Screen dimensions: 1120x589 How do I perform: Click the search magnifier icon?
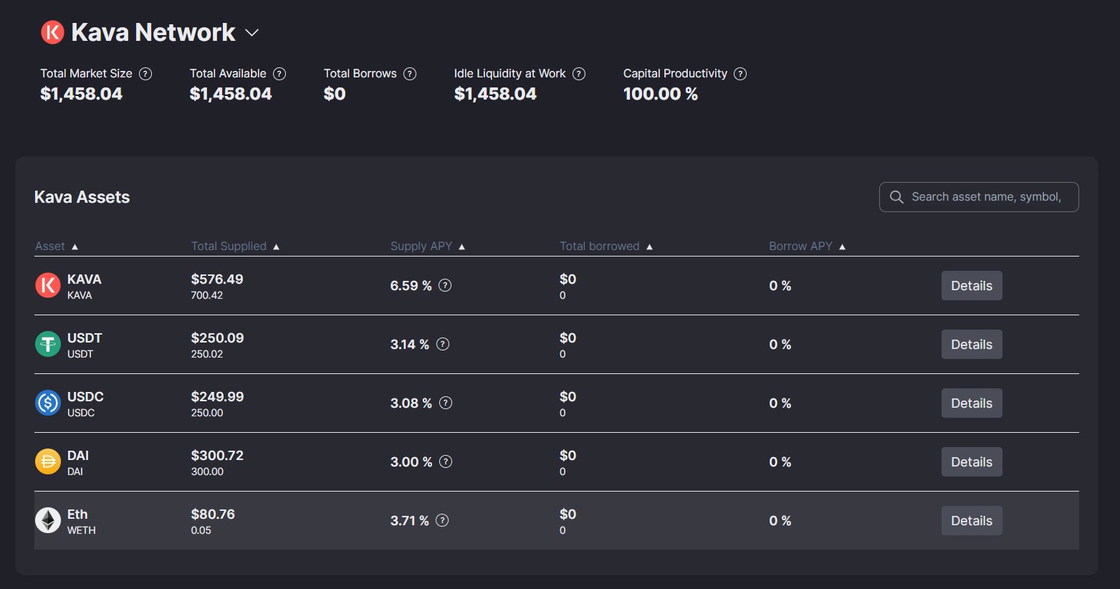click(896, 197)
